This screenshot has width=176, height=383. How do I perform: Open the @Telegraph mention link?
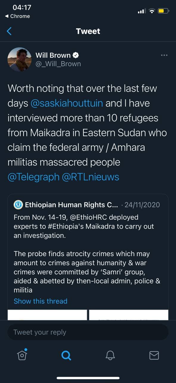(34, 177)
